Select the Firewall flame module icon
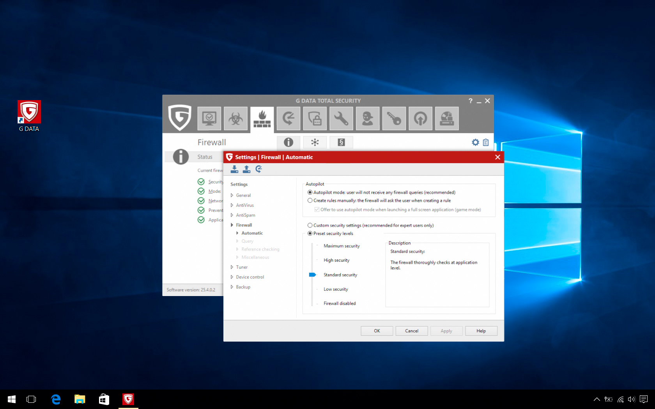The height and width of the screenshot is (409, 655). click(x=262, y=118)
